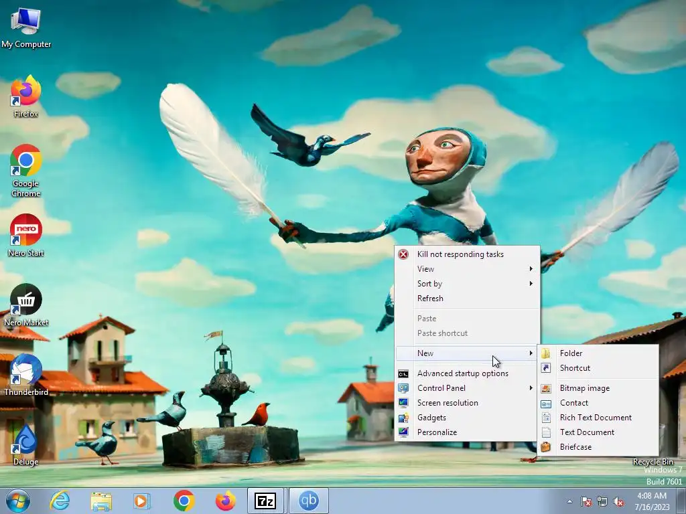Open Firefox desktop shortcut
Viewport: 686px width, 514px height.
pyautogui.click(x=26, y=97)
